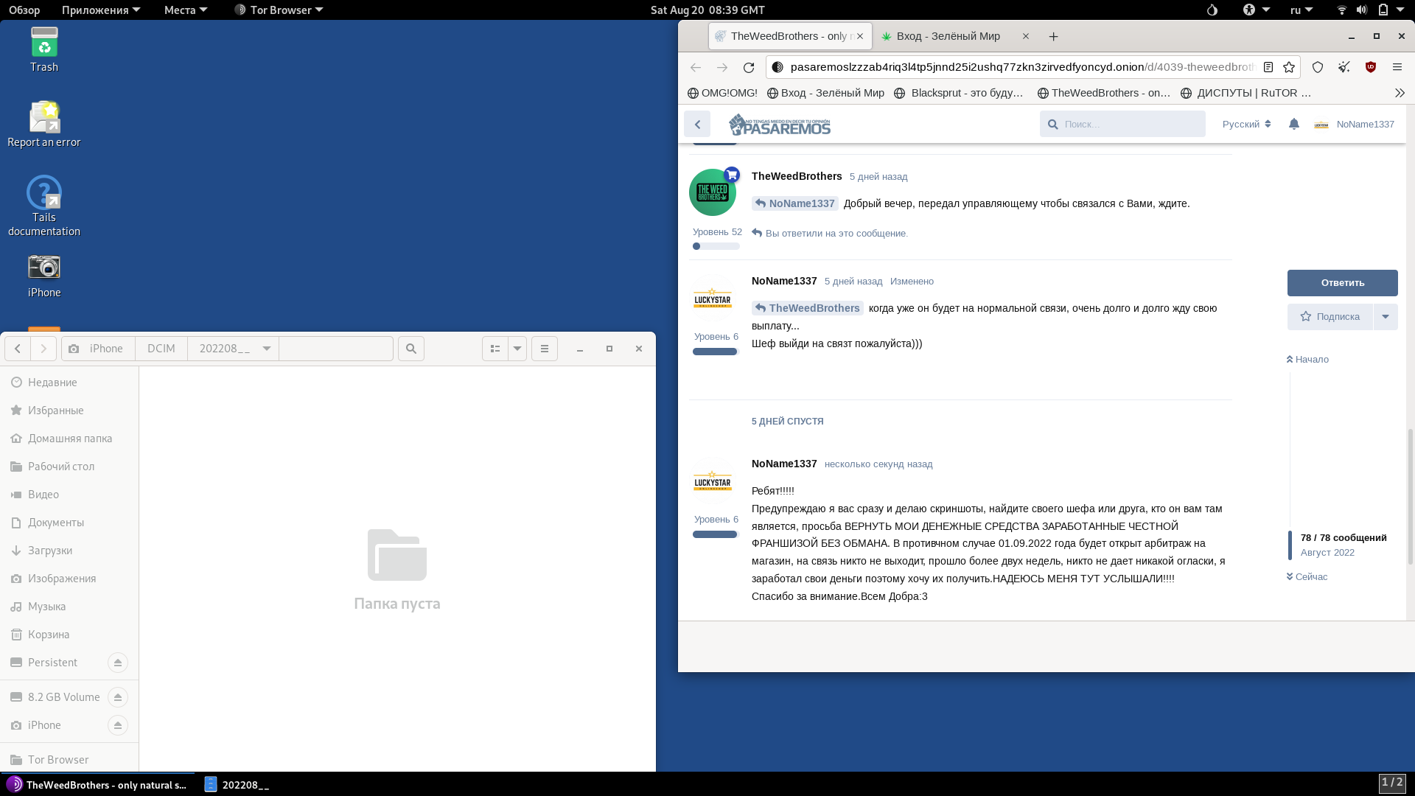The width and height of the screenshot is (1415, 796).
Task: Open the Report an error desktop icon
Action: 44,124
